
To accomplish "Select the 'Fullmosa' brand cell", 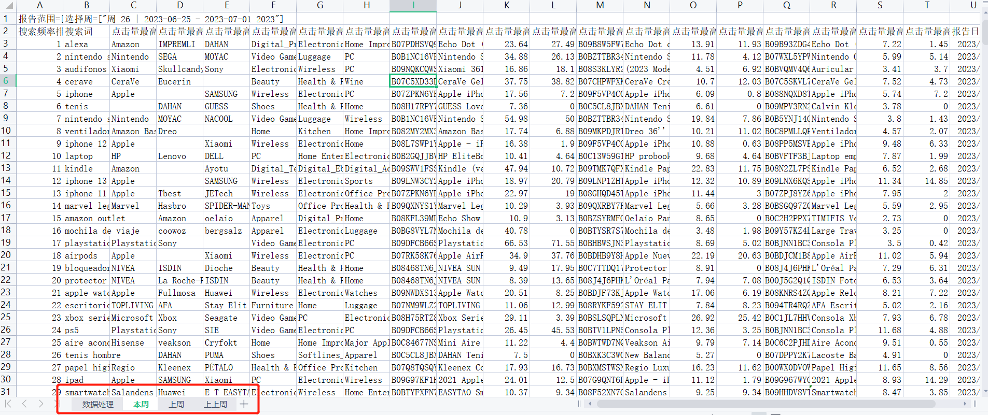I will 180,293.
